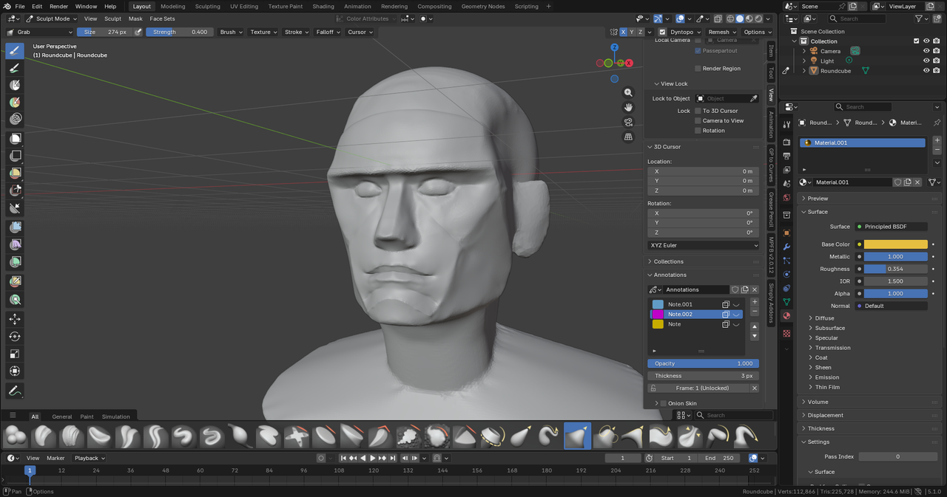Click the Lock to Object eyedropper
The height and width of the screenshot is (497, 947).
(x=754, y=98)
